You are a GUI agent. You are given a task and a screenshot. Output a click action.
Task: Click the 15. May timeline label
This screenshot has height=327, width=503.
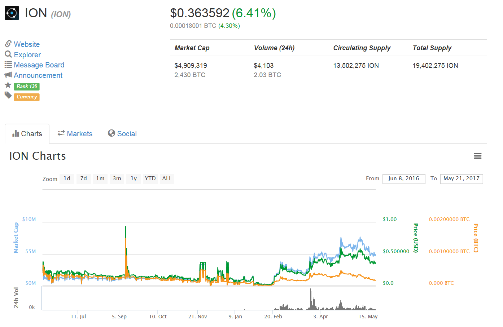[x=368, y=317]
